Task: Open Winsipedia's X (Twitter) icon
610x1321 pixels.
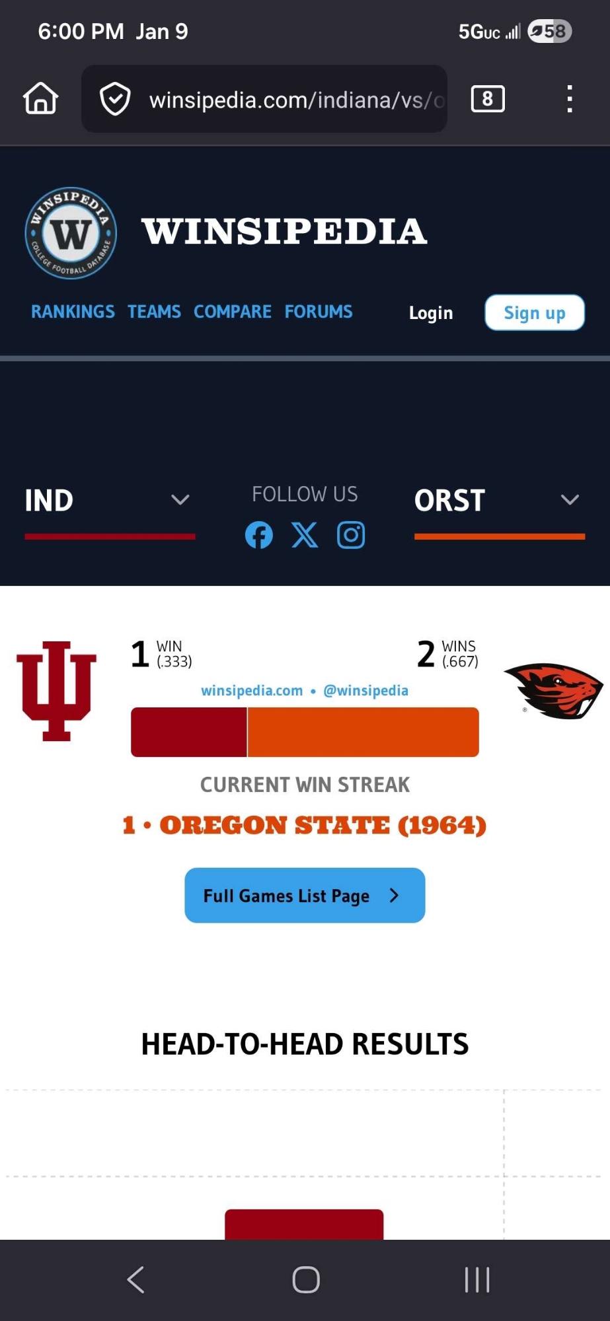Action: pyautogui.click(x=305, y=535)
